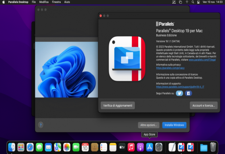Screen dimensions: 225x154
Task: Open Finder from the Dock
Action: pos(12,147)
